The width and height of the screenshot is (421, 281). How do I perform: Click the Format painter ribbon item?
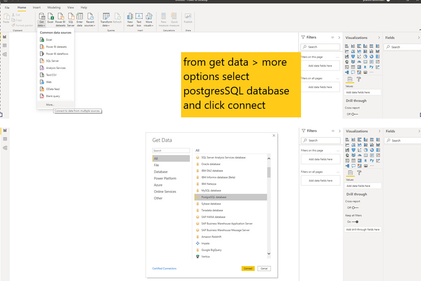[x=22, y=25]
